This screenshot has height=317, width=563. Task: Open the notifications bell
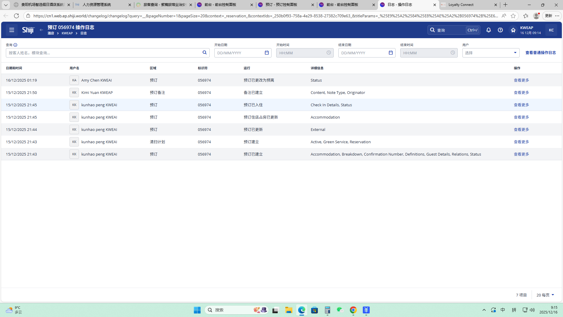point(489,30)
